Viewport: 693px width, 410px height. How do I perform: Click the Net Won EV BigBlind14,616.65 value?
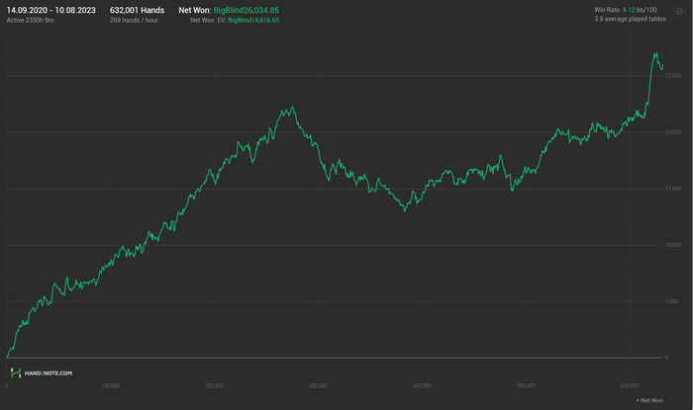tap(253, 21)
